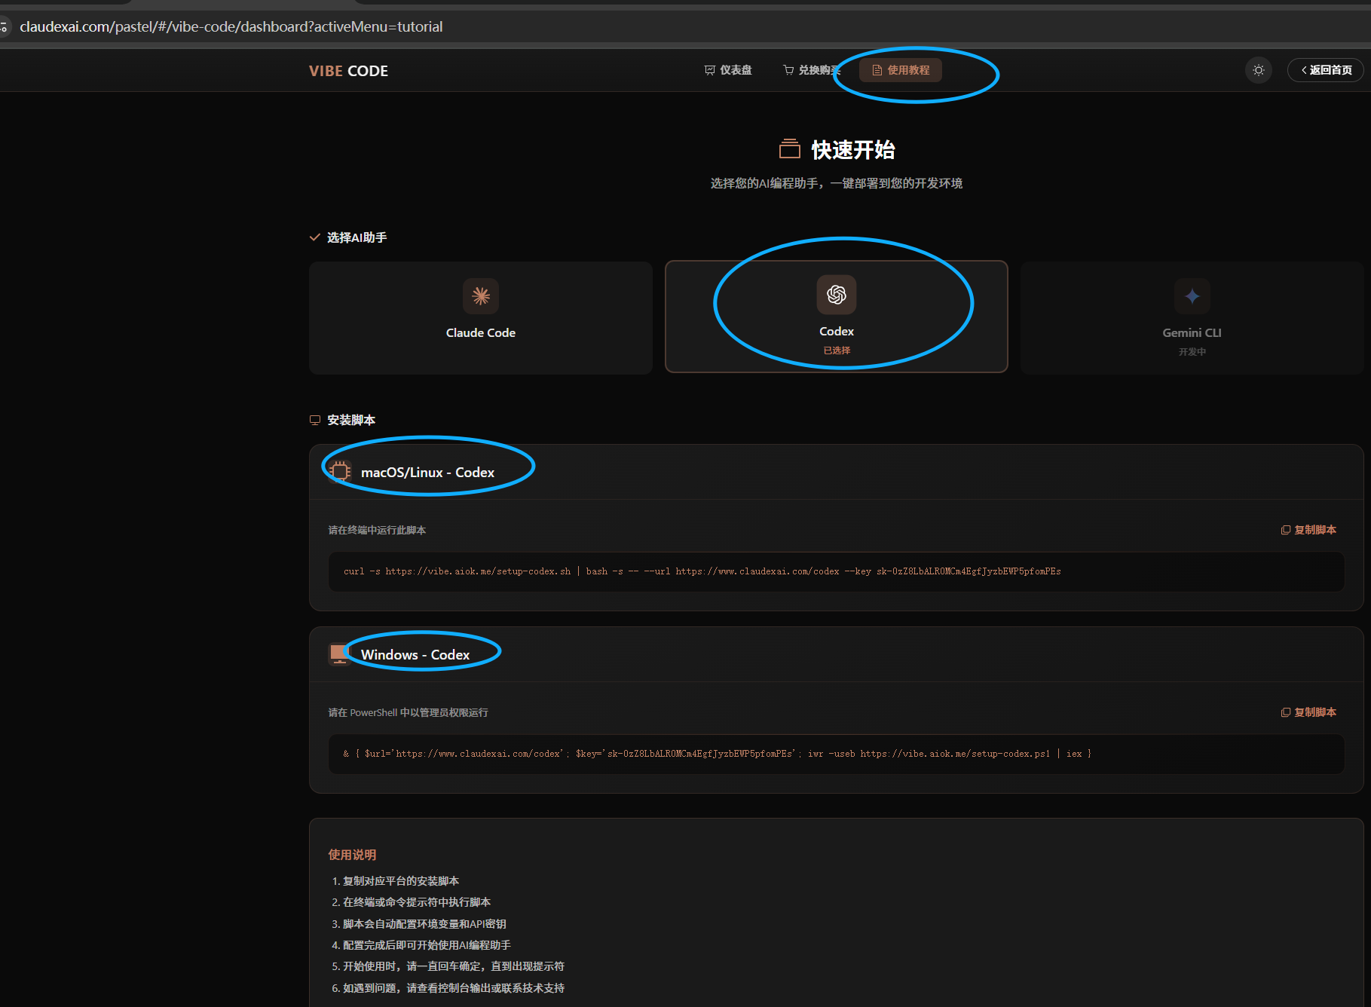
Task: Click the 安装脚本 monitor icon
Action: pos(315,420)
